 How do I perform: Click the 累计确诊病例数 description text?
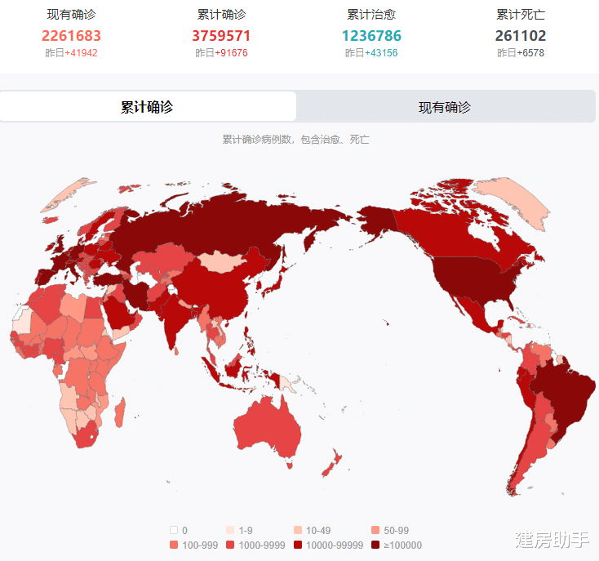(295, 140)
